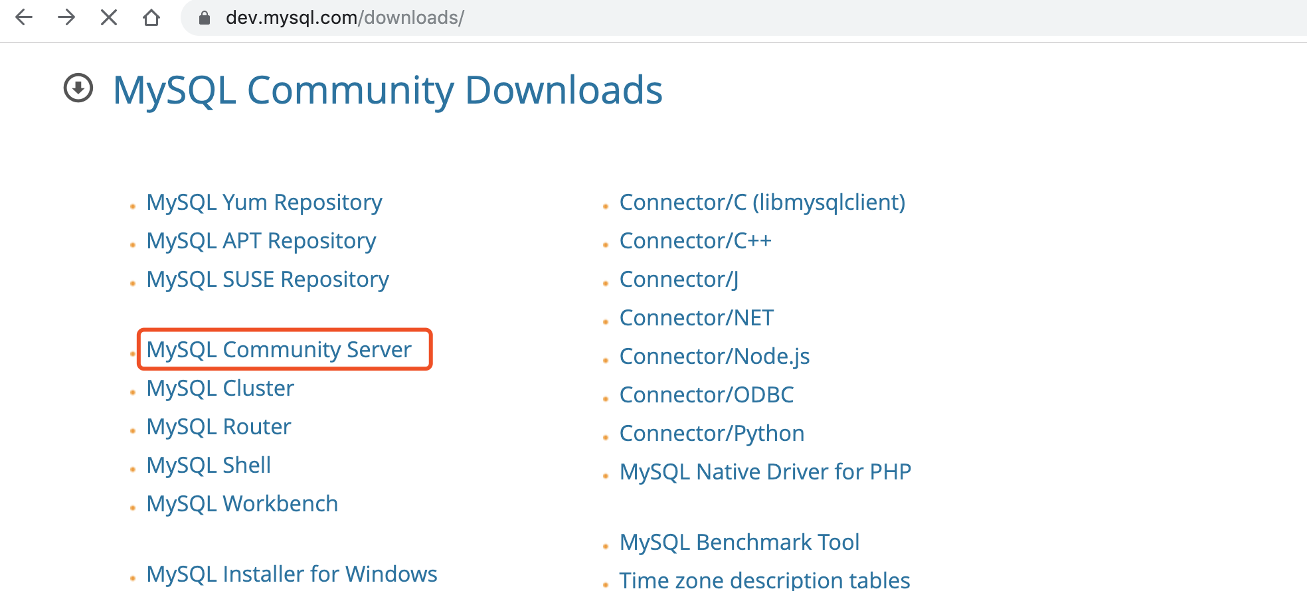This screenshot has height=591, width=1307.
Task: Open the Connector/C++ link
Action: (x=695, y=241)
